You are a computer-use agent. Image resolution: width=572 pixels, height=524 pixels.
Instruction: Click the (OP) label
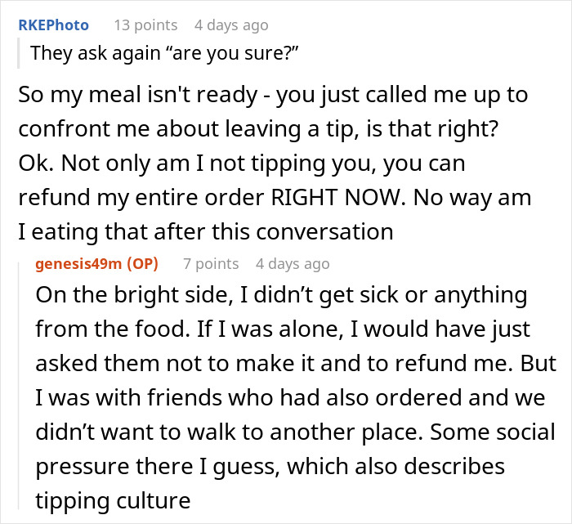[x=143, y=263]
